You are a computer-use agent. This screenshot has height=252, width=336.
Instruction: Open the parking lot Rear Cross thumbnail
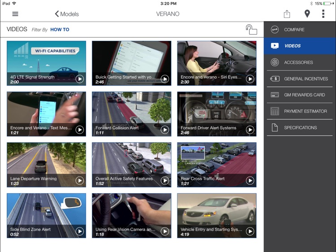coord(217,165)
